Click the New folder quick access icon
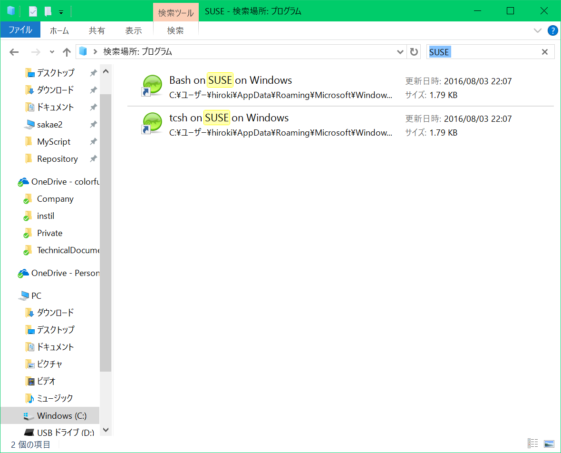Image resolution: width=561 pixels, height=453 pixels. pos(48,11)
